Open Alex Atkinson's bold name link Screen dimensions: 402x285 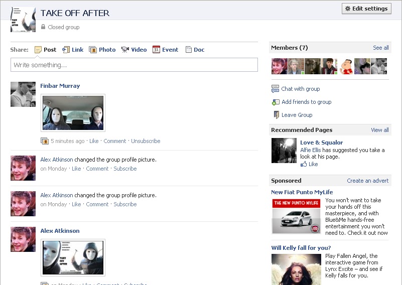pyautogui.click(x=60, y=231)
